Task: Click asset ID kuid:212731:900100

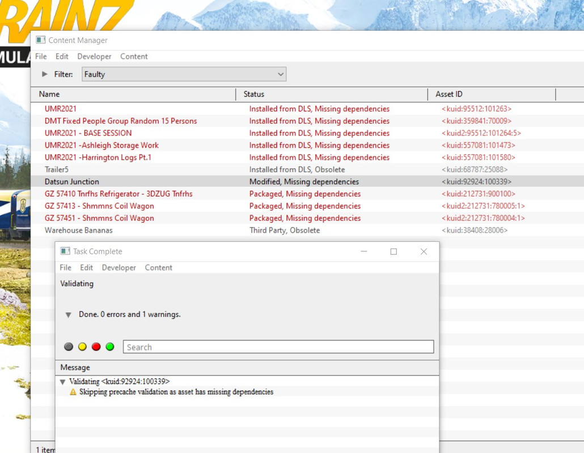Action: pyautogui.click(x=478, y=194)
